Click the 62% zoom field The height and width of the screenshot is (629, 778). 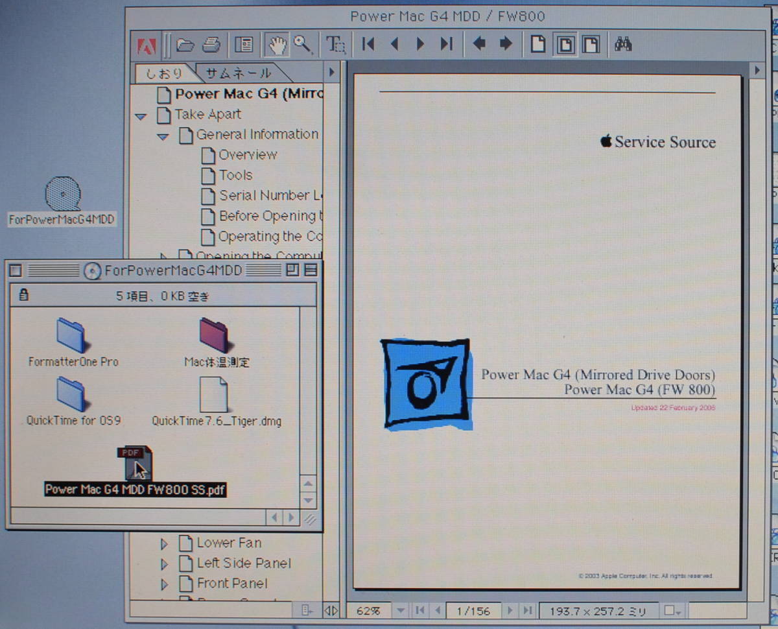click(x=368, y=610)
